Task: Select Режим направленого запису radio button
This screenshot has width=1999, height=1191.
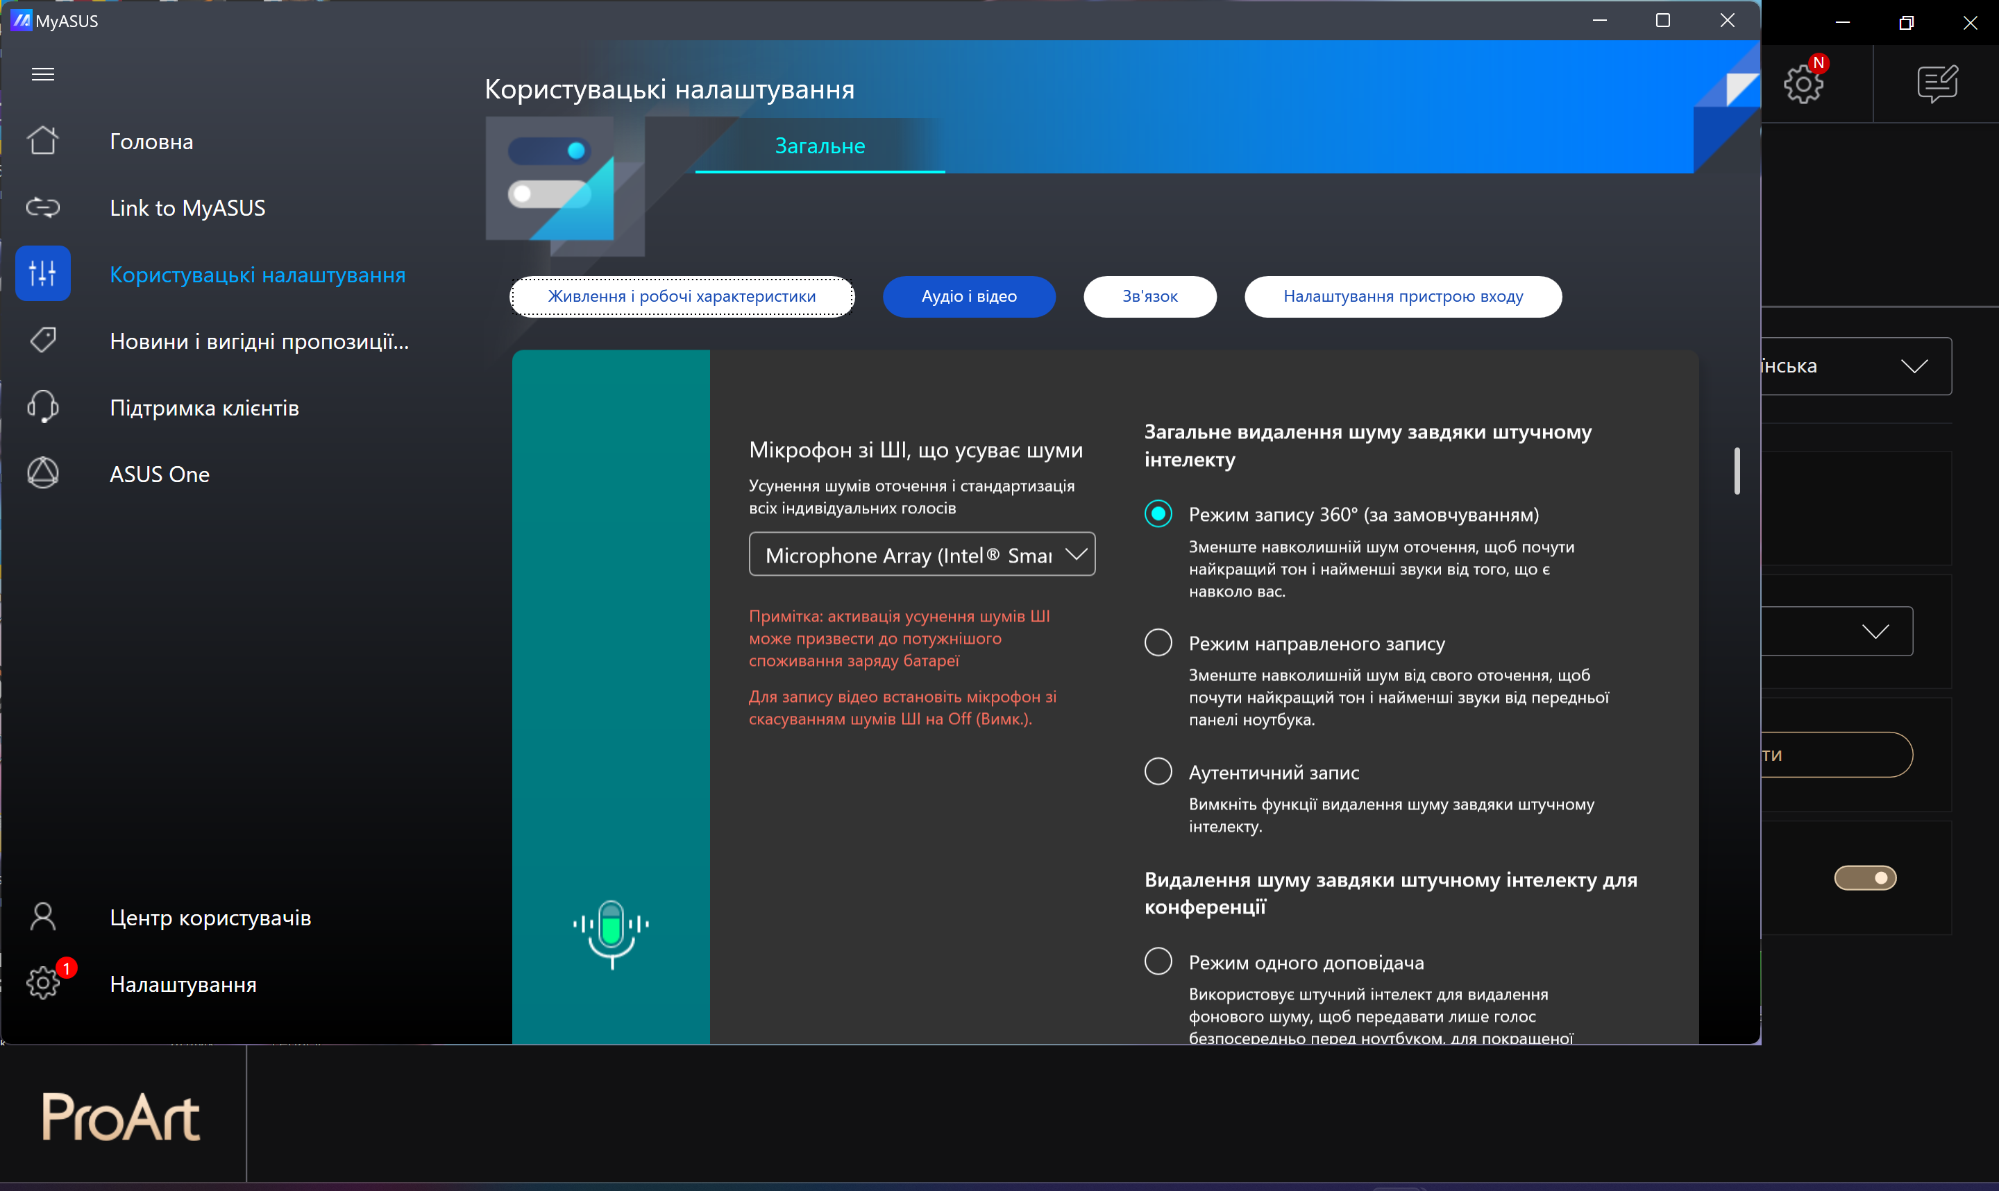Action: 1158,642
